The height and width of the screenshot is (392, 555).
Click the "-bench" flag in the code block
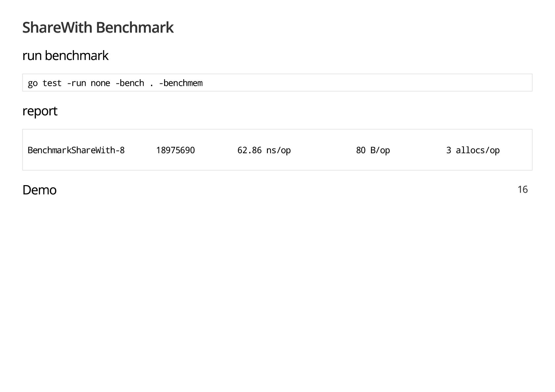(x=130, y=83)
